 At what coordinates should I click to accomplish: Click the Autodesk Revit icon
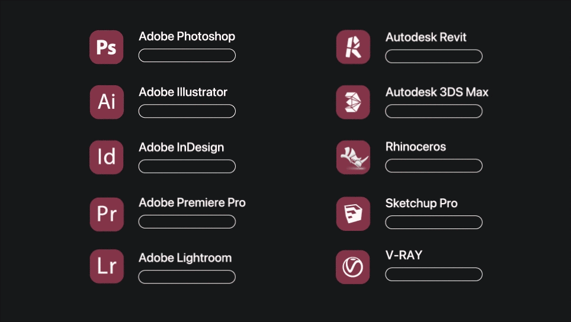353,47
